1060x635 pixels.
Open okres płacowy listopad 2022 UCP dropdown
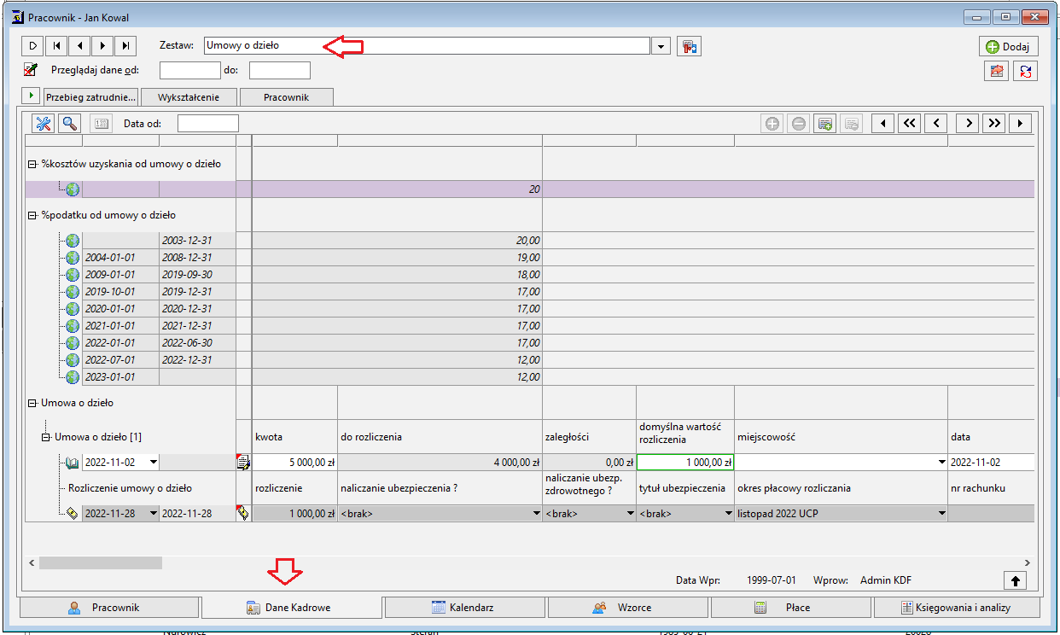pyautogui.click(x=941, y=514)
